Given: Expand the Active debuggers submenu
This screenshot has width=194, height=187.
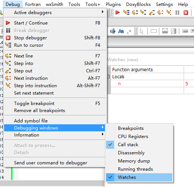Looking at the screenshot, I should (55, 12).
